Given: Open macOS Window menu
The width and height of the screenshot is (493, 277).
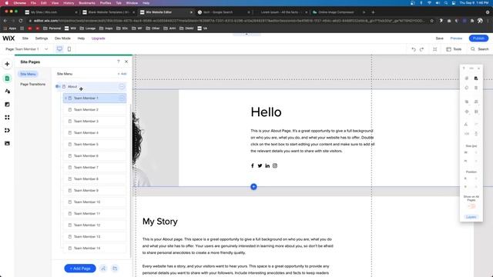Looking at the screenshot, I should 132,3.
